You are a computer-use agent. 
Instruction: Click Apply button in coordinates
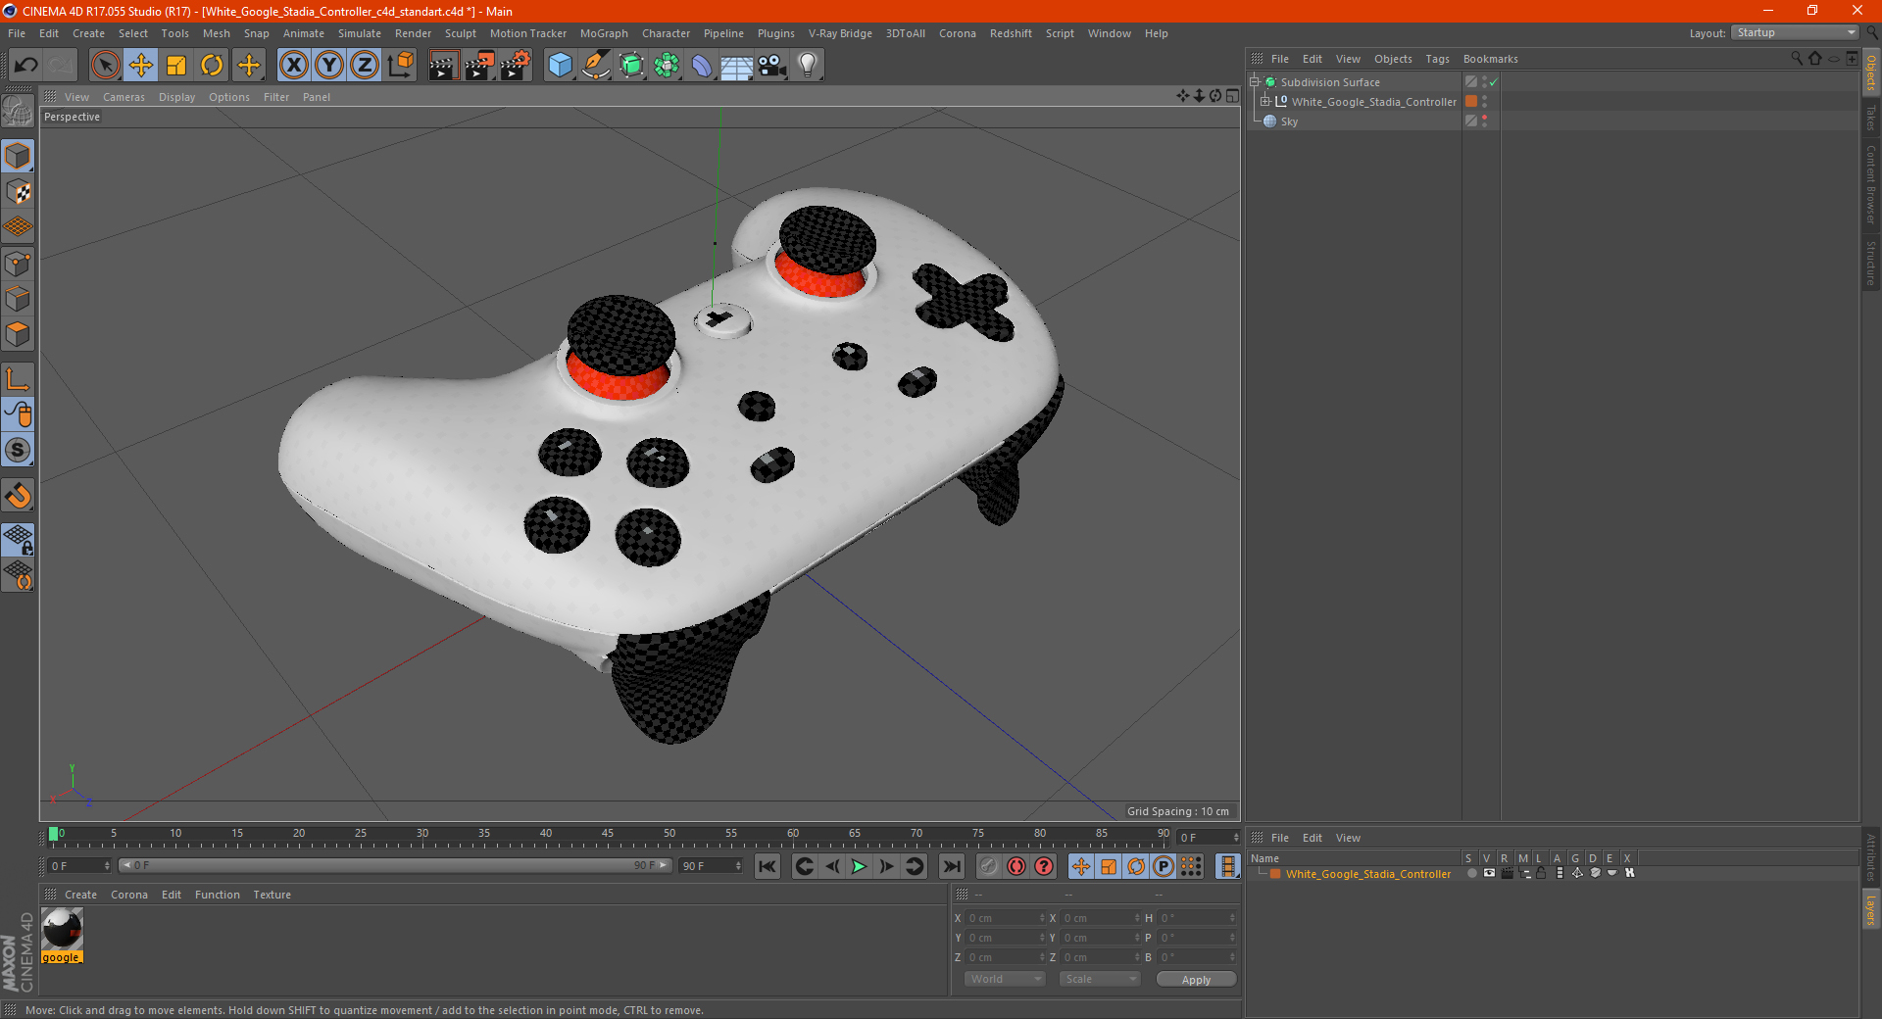click(1196, 980)
